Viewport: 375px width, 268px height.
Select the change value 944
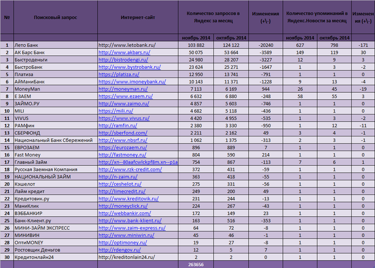(x=265, y=89)
